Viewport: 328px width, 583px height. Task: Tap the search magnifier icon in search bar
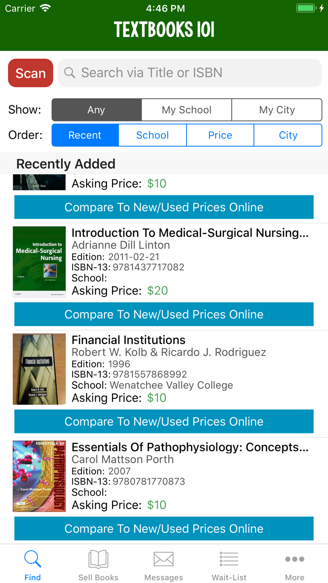coord(70,73)
